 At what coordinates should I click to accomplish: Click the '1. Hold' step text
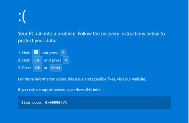click(x=24, y=53)
